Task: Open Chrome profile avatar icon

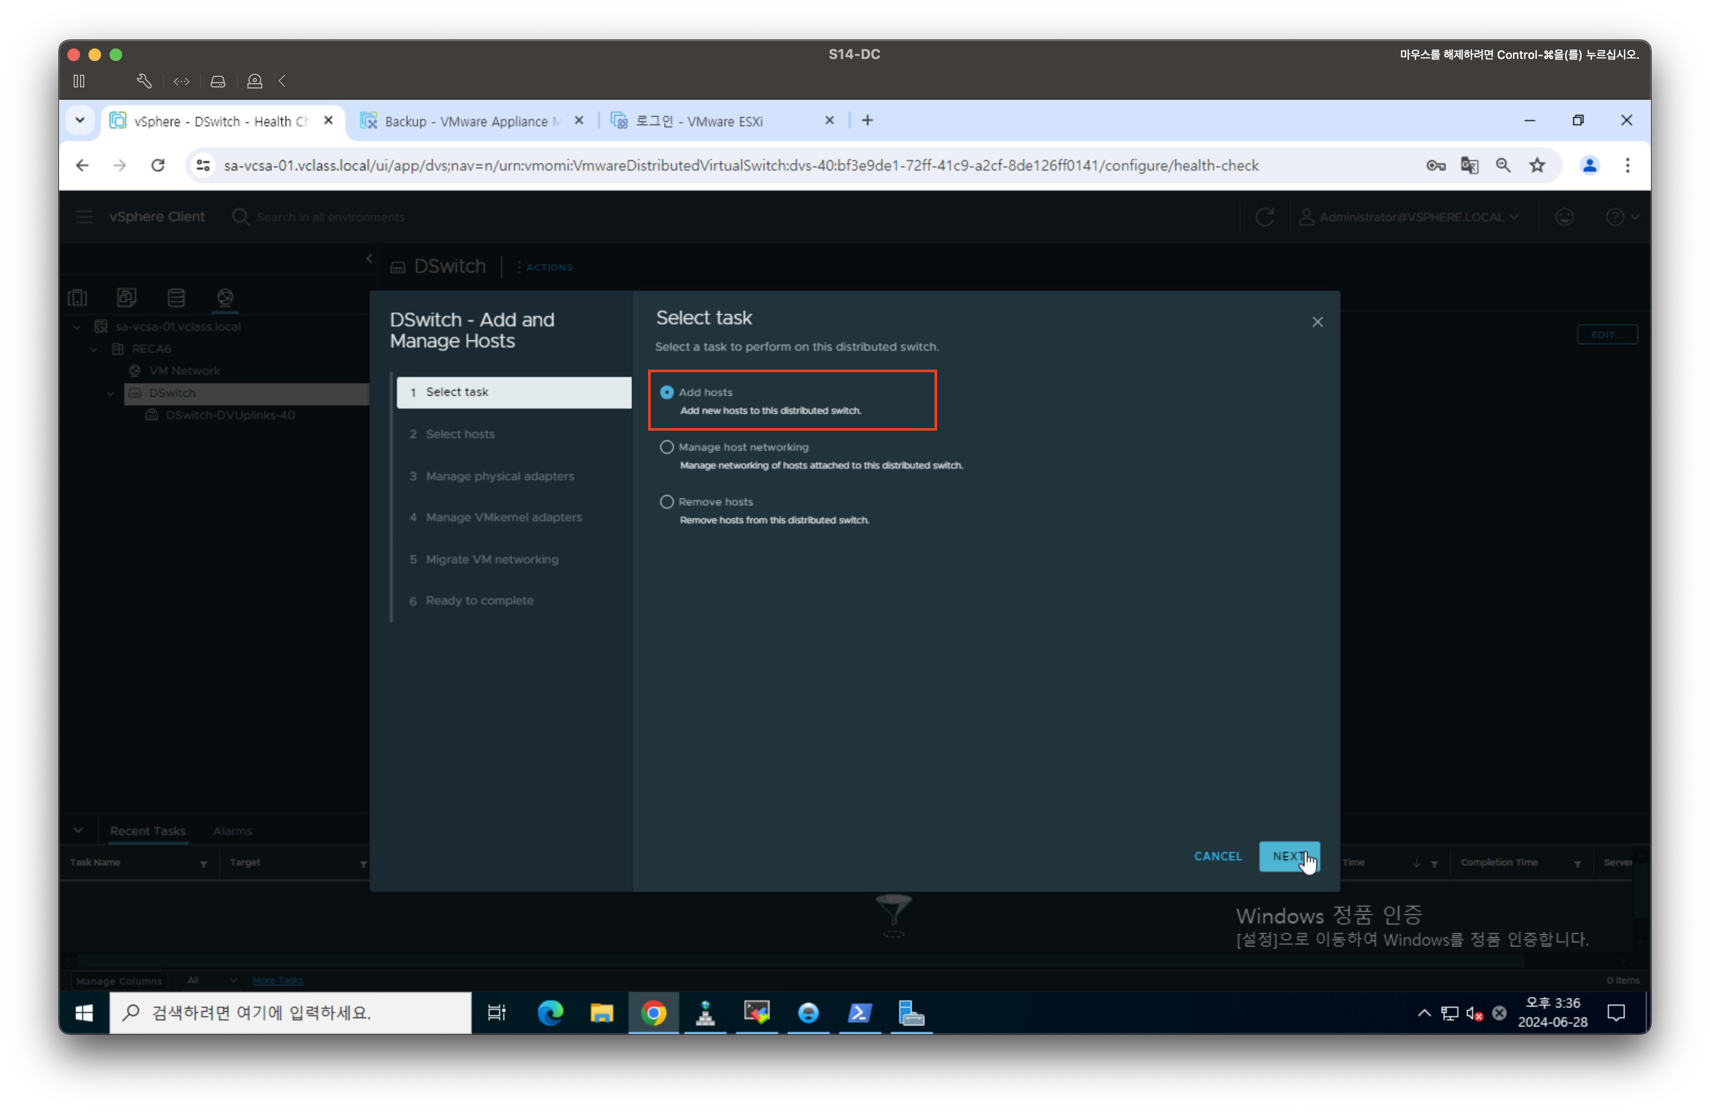Action: (1589, 166)
